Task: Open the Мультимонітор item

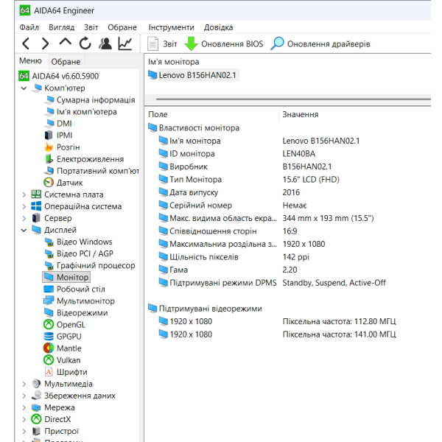Action: pyautogui.click(x=80, y=301)
